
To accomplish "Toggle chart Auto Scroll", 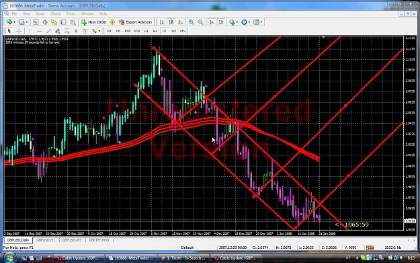I will (x=212, y=22).
